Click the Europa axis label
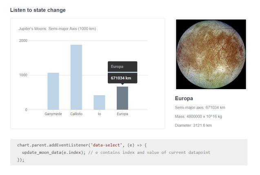The width and height of the screenshot is (260, 175). coord(122,114)
